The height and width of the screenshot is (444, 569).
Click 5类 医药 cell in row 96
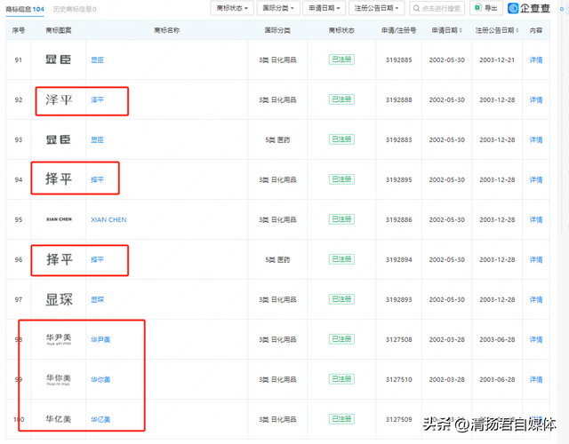tap(277, 260)
